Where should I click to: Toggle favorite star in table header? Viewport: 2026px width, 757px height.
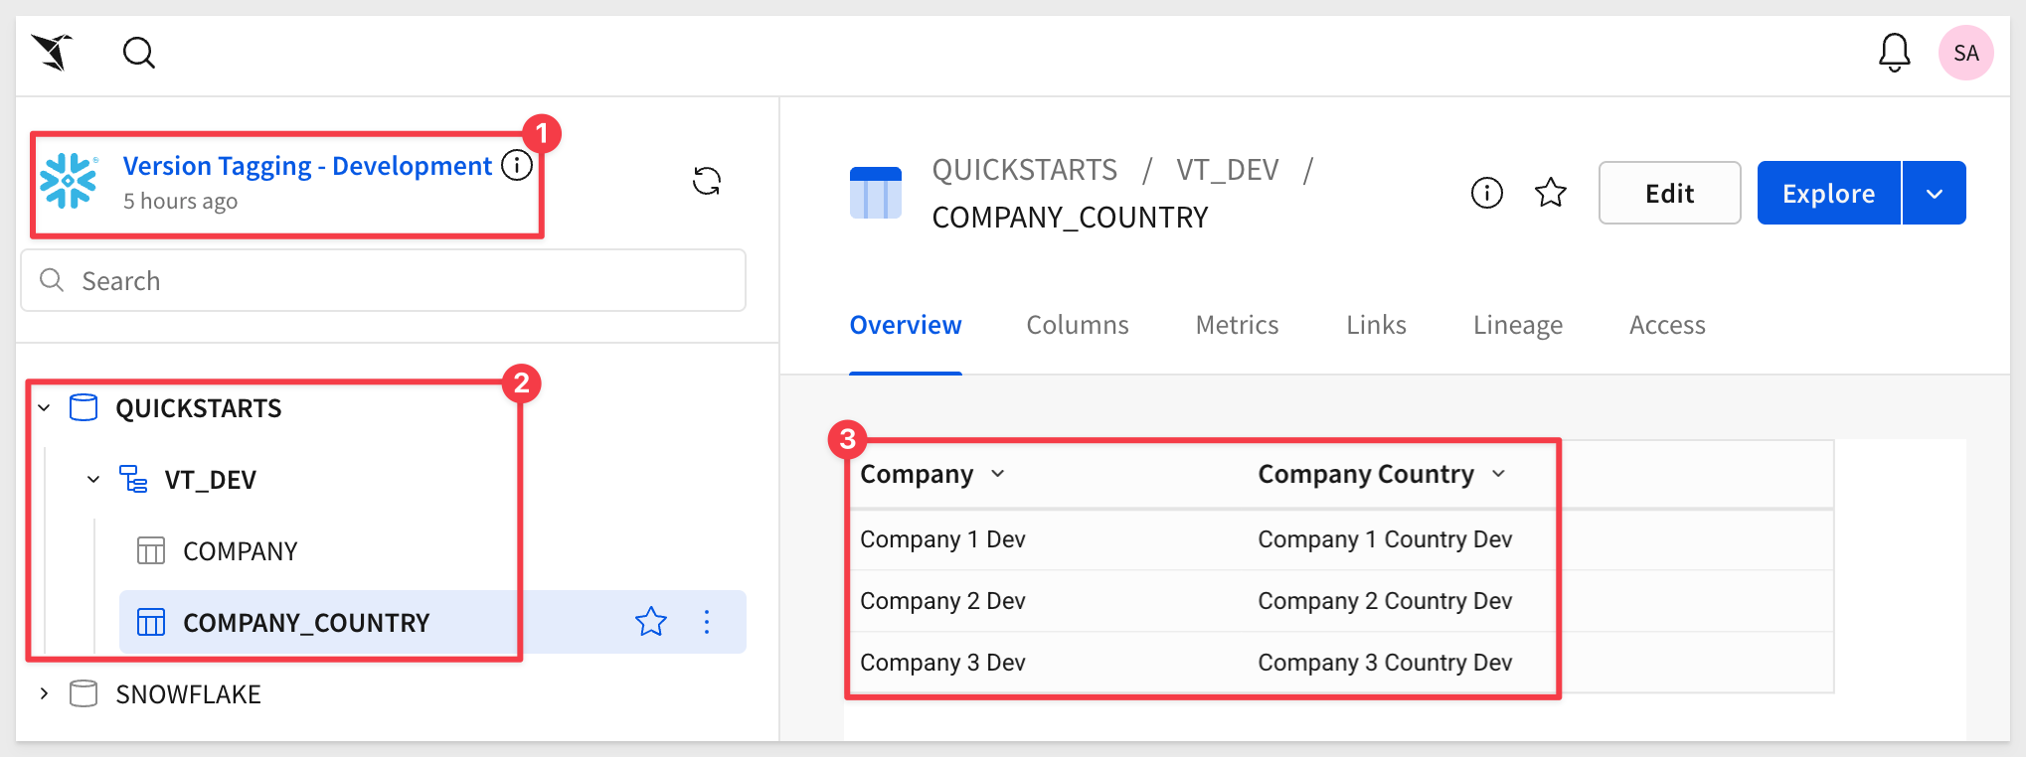[1551, 193]
